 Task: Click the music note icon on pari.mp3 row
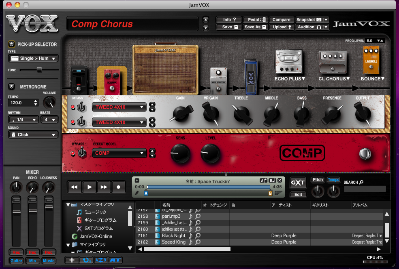click(191, 216)
